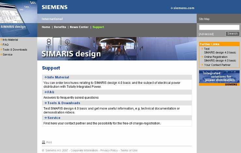Go to the Home menu item
This screenshot has width=241, height=153.
[46, 27]
